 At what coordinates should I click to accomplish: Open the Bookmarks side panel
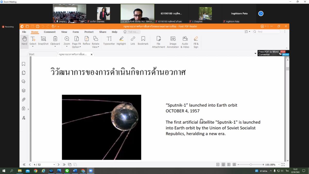23,64
